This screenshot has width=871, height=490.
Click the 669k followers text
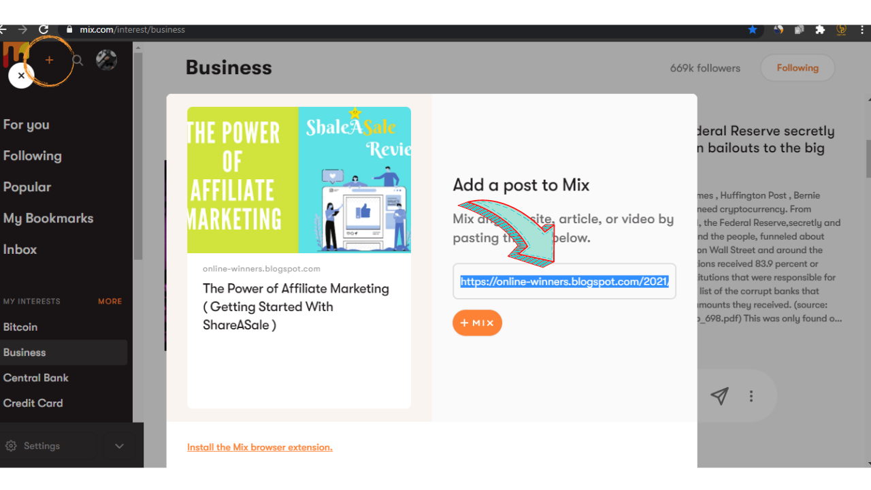[705, 68]
